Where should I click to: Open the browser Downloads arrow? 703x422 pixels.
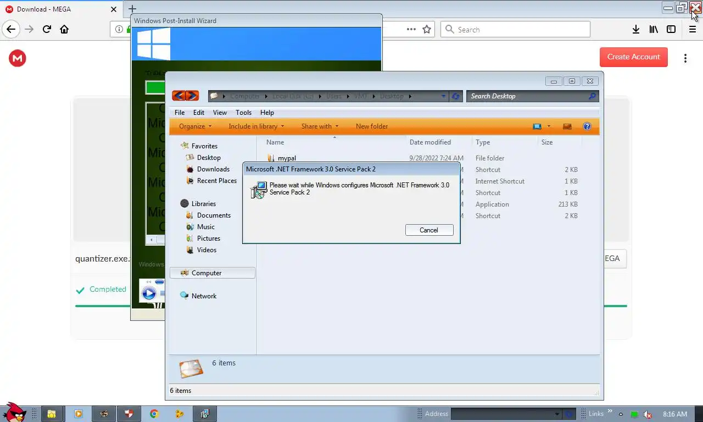click(x=635, y=30)
